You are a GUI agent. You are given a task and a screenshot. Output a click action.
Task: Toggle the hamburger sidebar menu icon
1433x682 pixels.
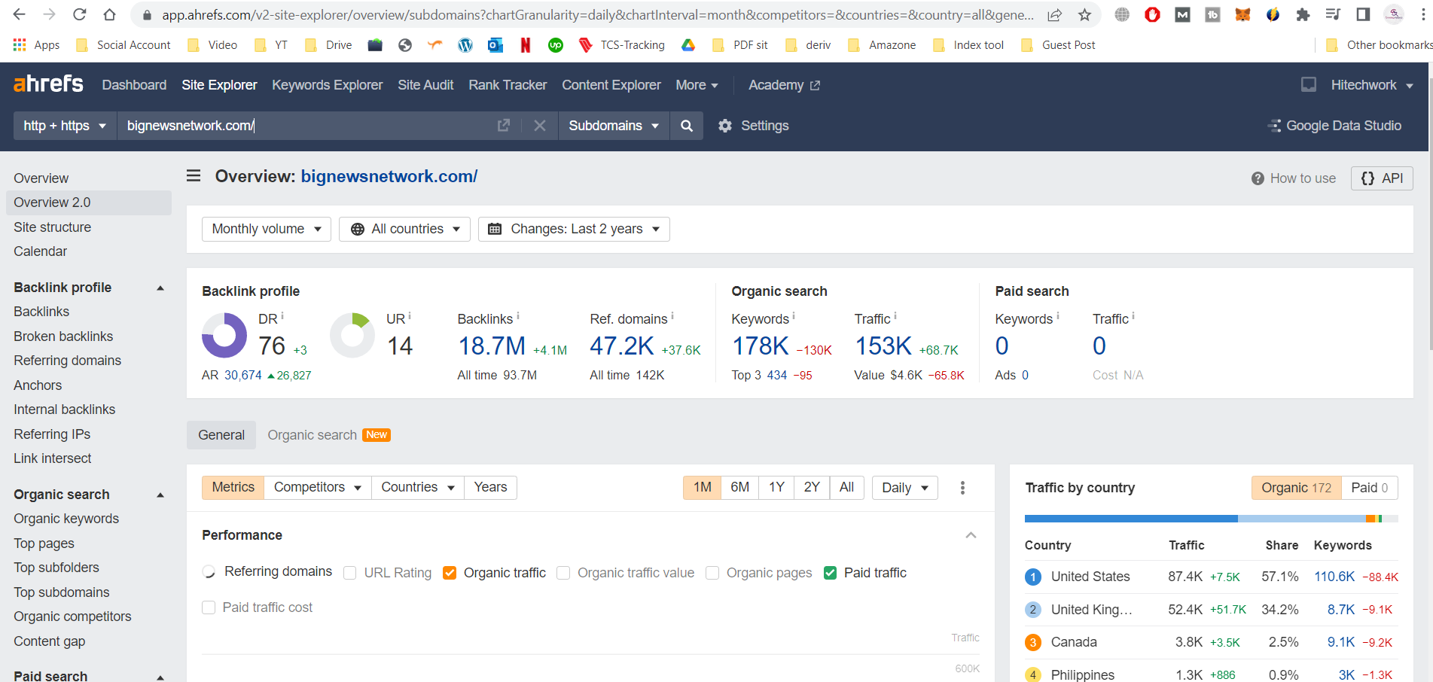[x=194, y=176]
